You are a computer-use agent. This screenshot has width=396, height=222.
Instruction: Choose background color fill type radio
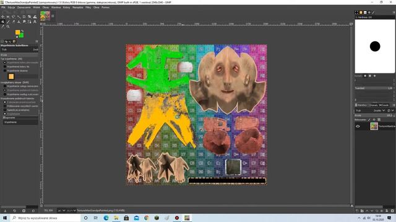5,67
